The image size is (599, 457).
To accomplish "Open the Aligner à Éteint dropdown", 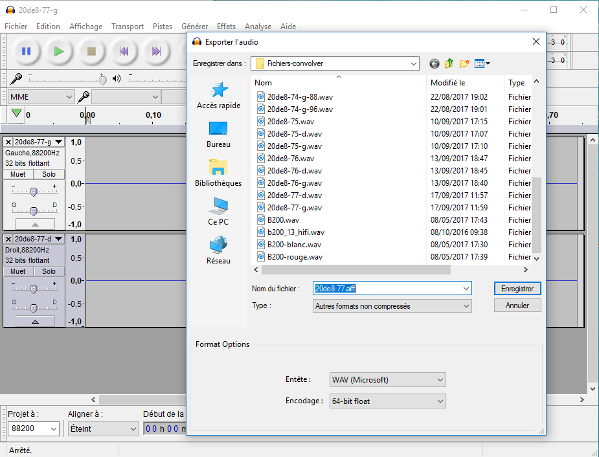I will [103, 429].
